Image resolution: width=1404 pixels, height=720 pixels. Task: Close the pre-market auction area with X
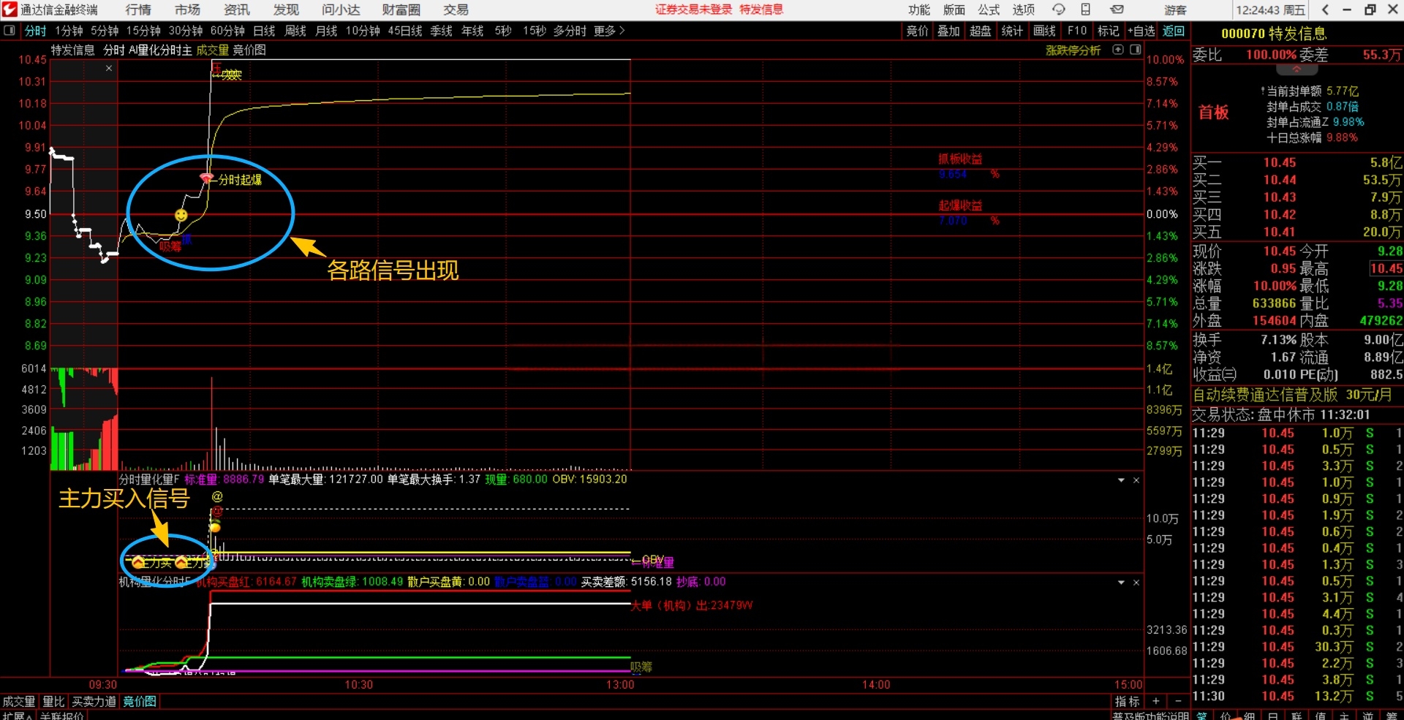(x=109, y=68)
